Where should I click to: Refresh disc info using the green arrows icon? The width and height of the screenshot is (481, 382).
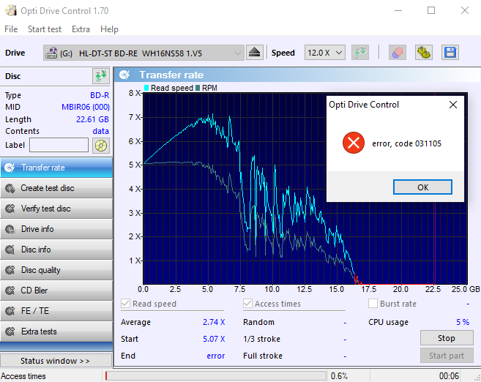click(101, 76)
